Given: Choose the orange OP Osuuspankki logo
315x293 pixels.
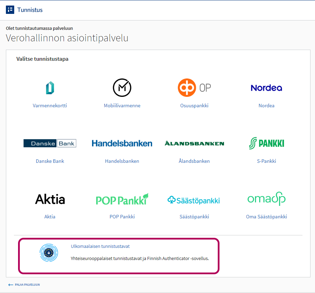Looking at the screenshot, I should pos(194,88).
